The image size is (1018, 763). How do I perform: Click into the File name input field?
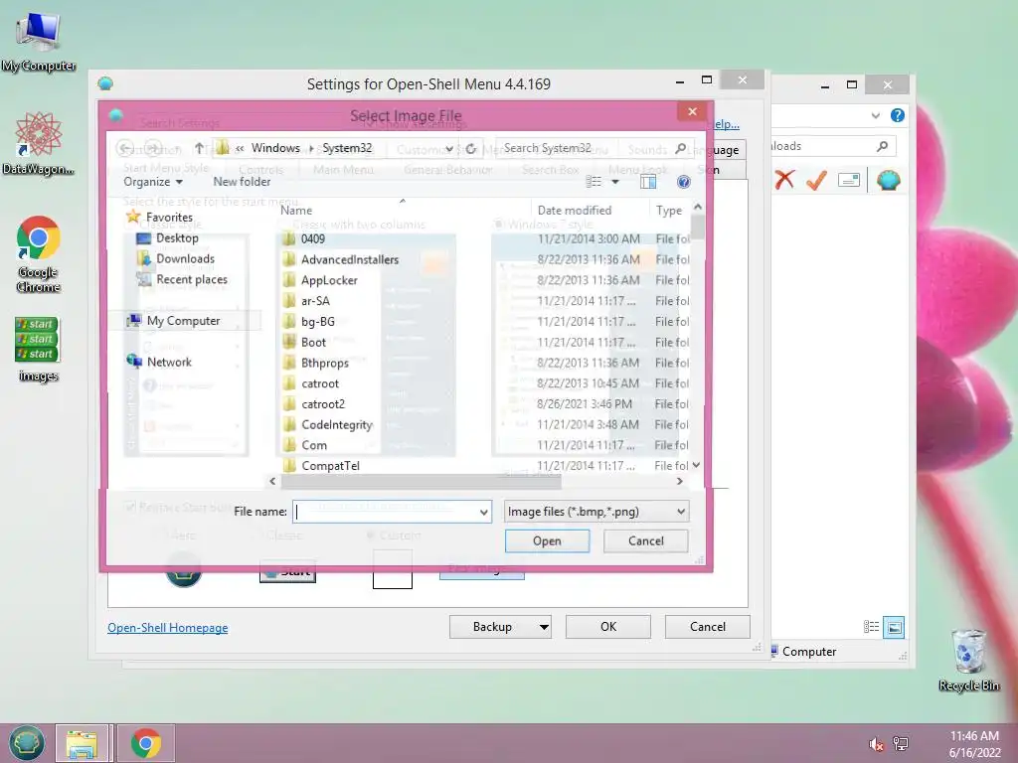(386, 512)
